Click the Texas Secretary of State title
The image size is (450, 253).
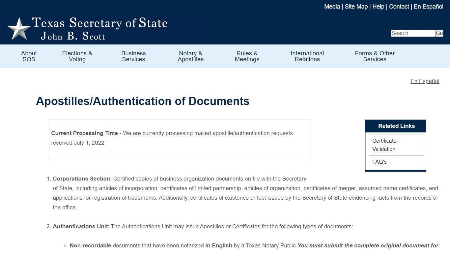tap(100, 23)
